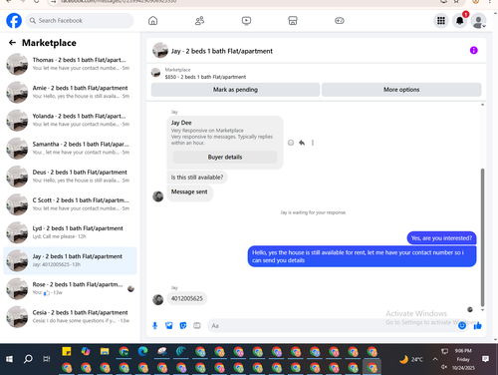Open the Marketplace storefront icon
The height and width of the screenshot is (375, 498).
(293, 21)
